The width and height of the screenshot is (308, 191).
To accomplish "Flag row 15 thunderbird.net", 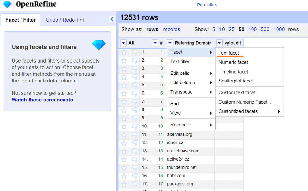I will [134, 168].
